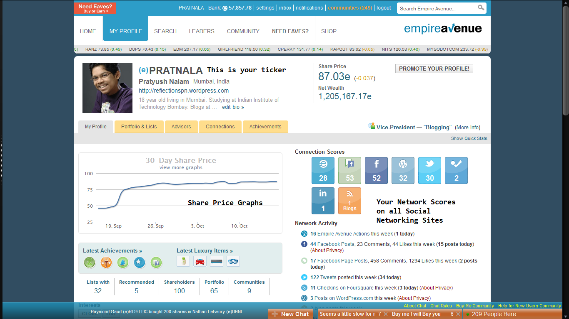Close the 'Seems a little slow' chat tab
The width and height of the screenshot is (569, 319).
click(386, 314)
